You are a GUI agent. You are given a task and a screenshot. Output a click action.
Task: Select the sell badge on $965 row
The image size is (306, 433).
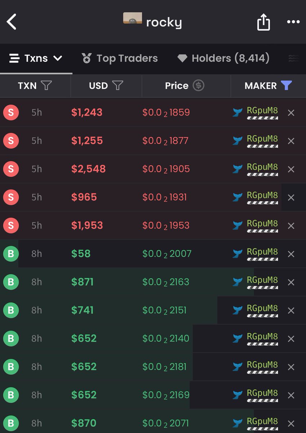pos(11,197)
